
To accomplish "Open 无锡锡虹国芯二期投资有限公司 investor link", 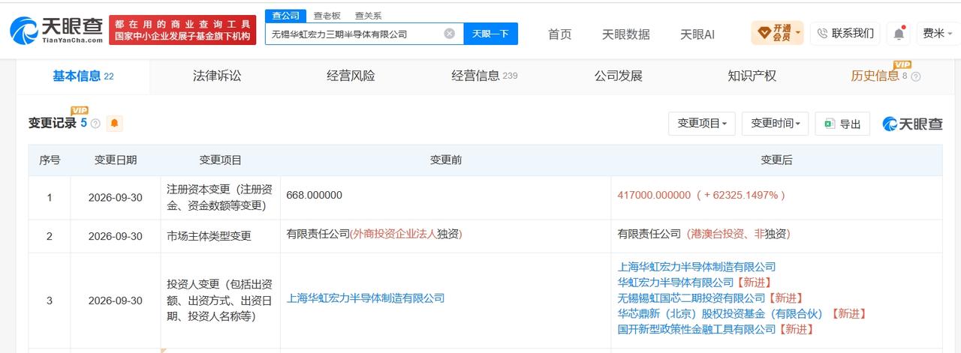I will tap(691, 298).
